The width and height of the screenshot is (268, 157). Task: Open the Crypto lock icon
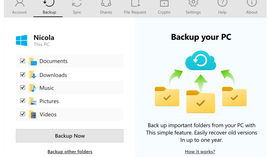click(x=164, y=3)
